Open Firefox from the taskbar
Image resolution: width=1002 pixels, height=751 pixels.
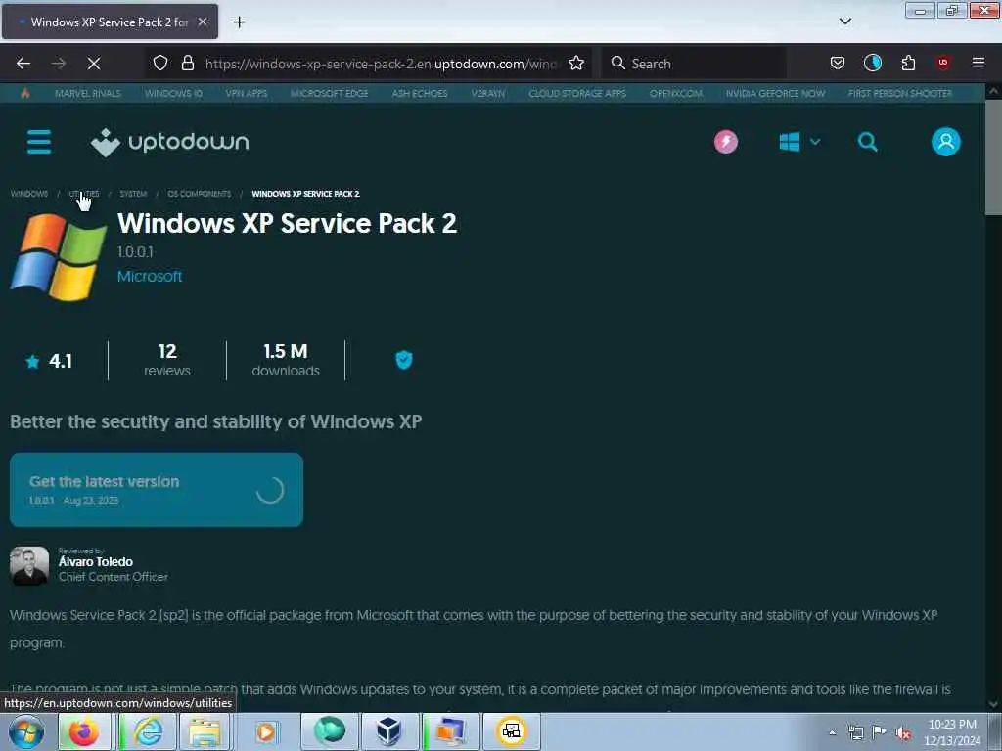(x=84, y=731)
